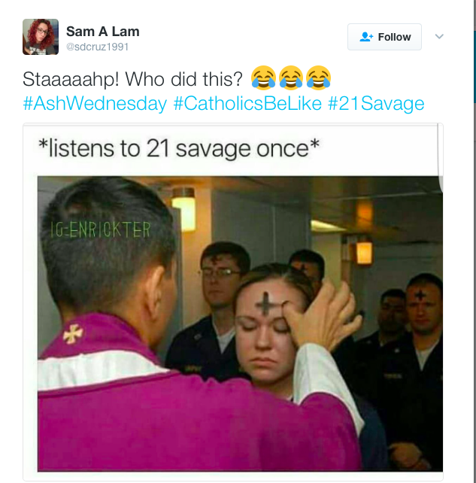Click the Sam A Lam display name
This screenshot has height=483, width=476.
pyautogui.click(x=103, y=32)
